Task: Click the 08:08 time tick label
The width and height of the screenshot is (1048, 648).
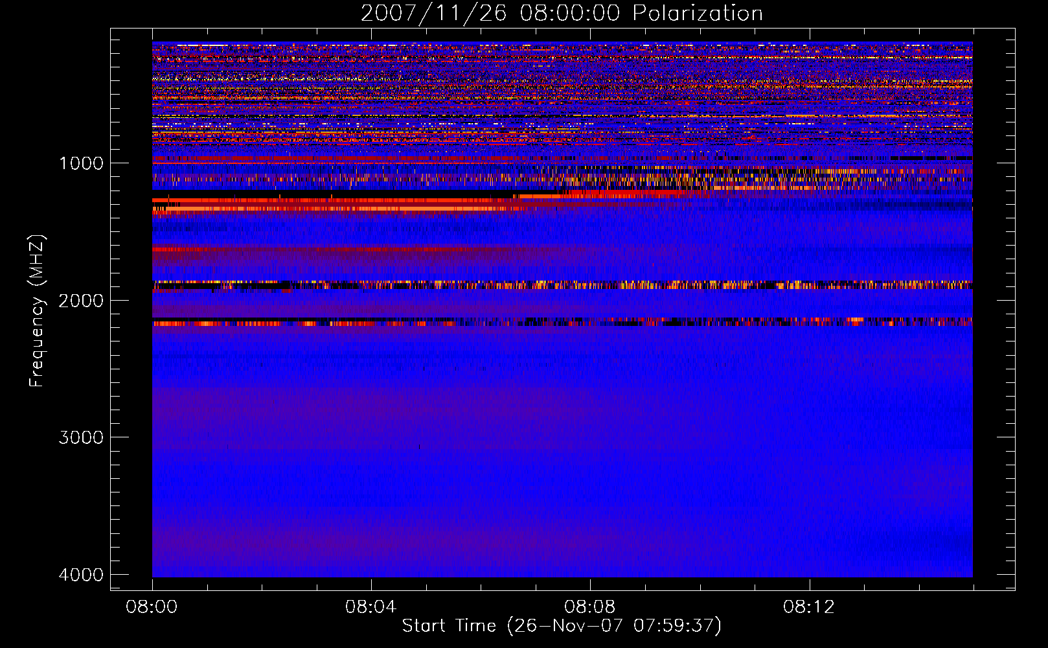Action: [590, 607]
